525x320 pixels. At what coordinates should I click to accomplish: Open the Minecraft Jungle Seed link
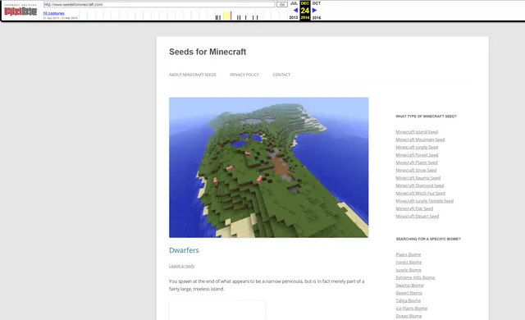click(417, 147)
